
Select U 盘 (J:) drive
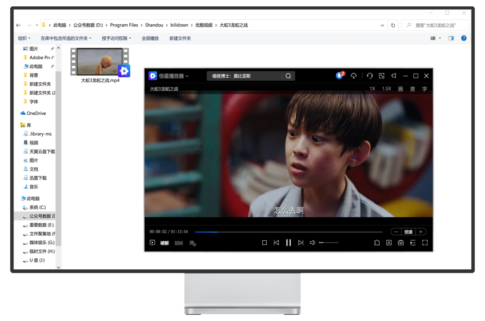pos(34,260)
